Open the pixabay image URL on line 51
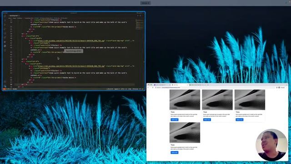The image size is (291, 164). [71, 66]
